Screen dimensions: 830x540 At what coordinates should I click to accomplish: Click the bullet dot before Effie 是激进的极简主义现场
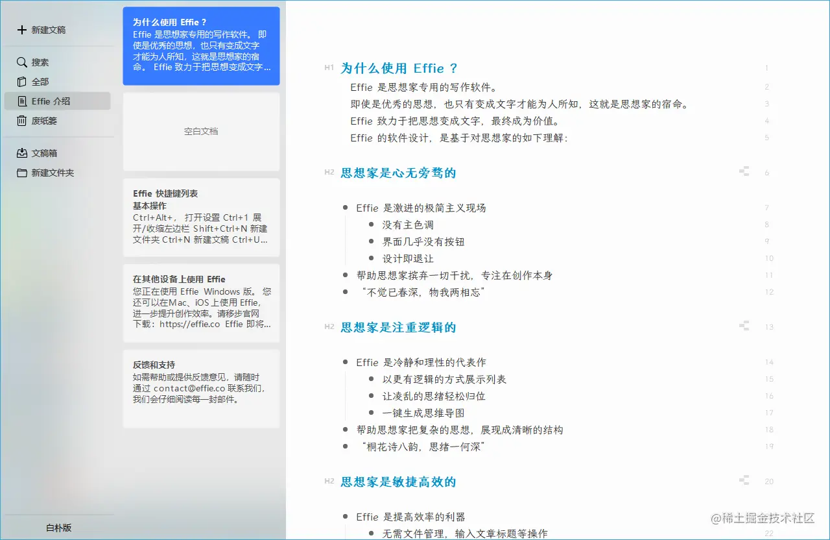(345, 208)
